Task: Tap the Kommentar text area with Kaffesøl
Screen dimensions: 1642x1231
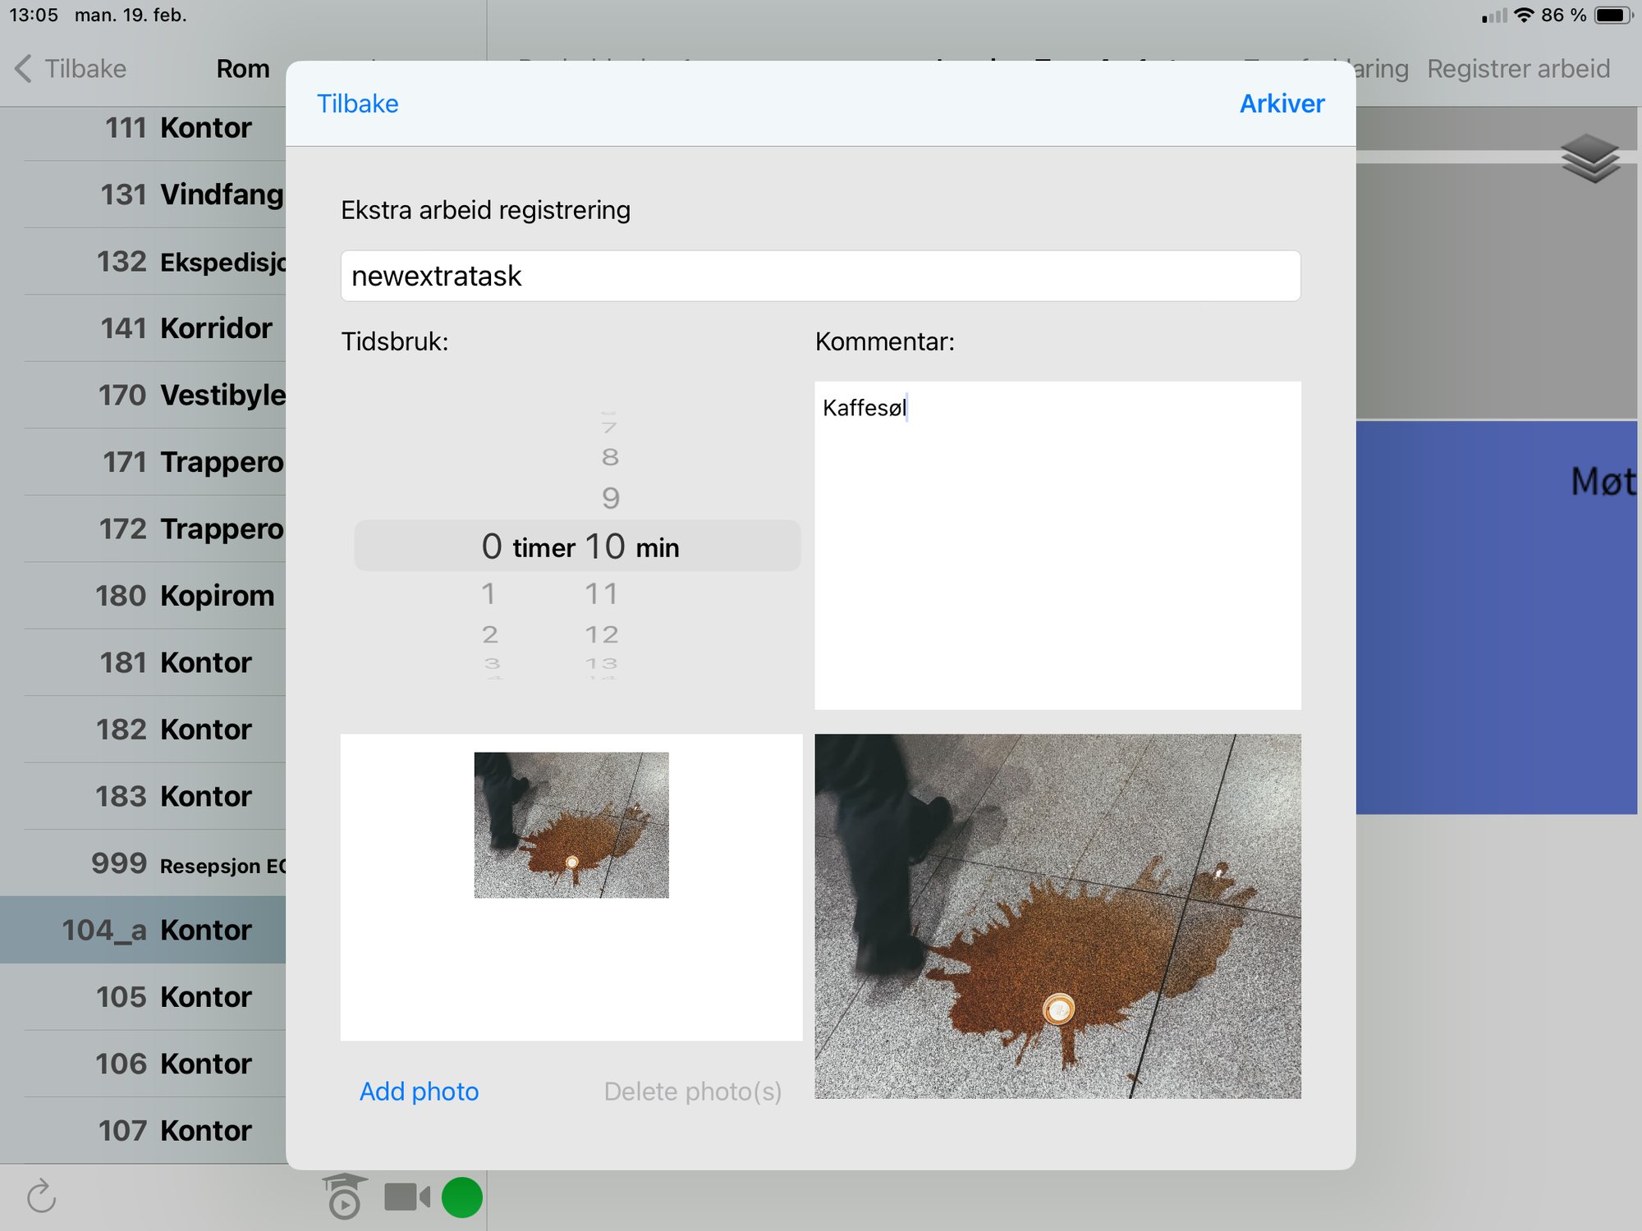Action: 1057,545
